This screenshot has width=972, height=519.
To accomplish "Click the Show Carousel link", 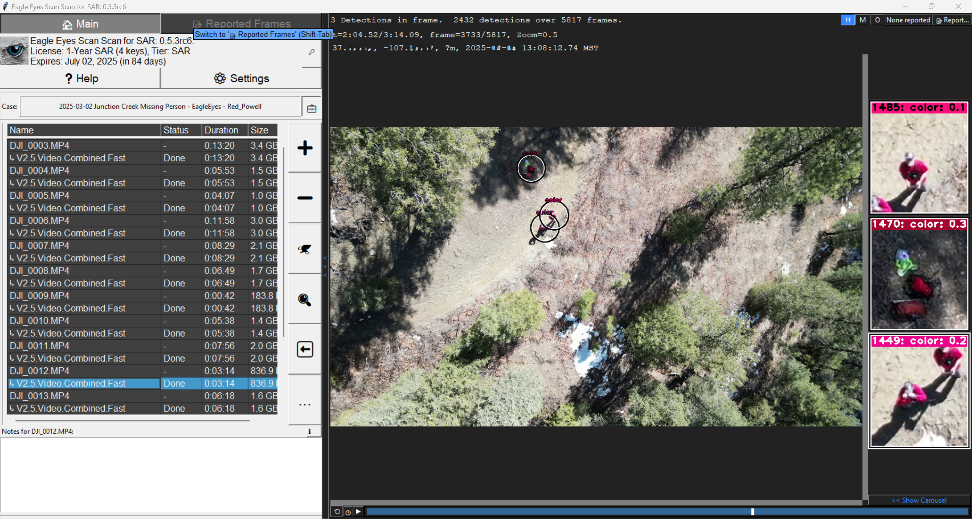I will point(919,500).
